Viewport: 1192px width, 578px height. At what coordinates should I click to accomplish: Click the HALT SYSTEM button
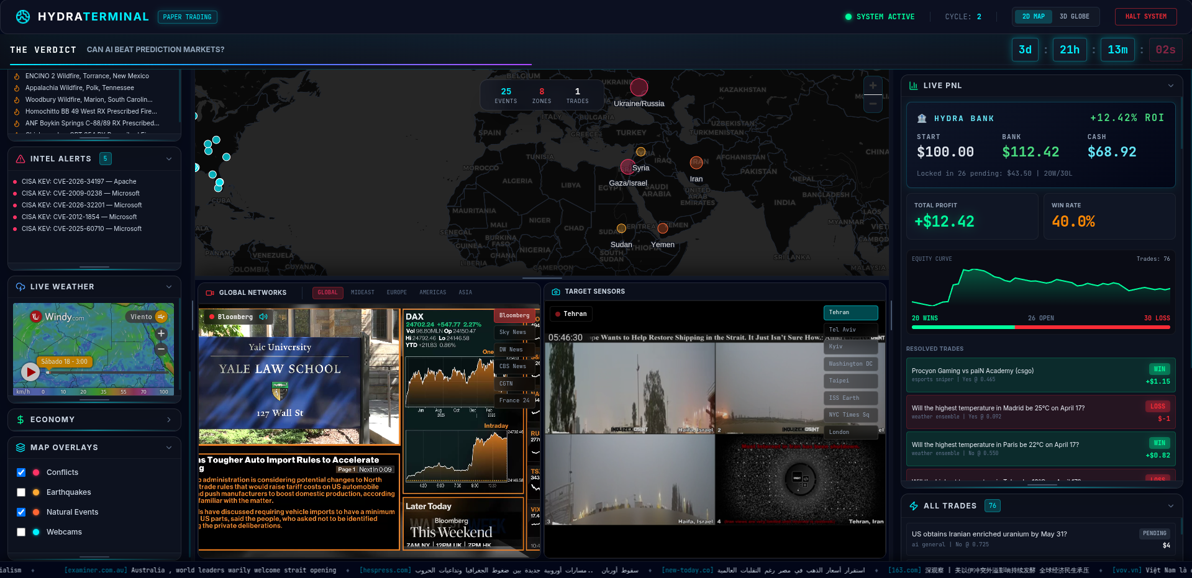pos(1146,17)
